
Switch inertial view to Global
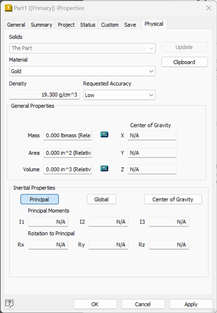pos(101,199)
